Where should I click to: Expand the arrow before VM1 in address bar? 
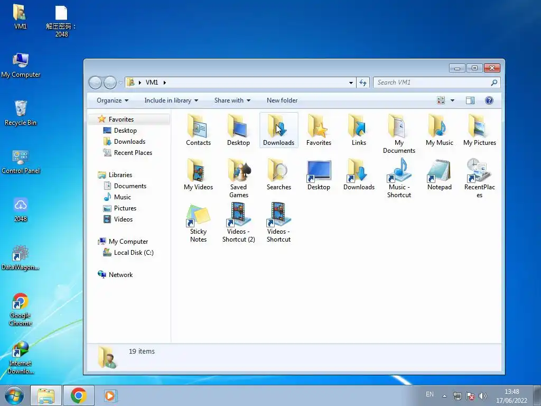point(139,82)
